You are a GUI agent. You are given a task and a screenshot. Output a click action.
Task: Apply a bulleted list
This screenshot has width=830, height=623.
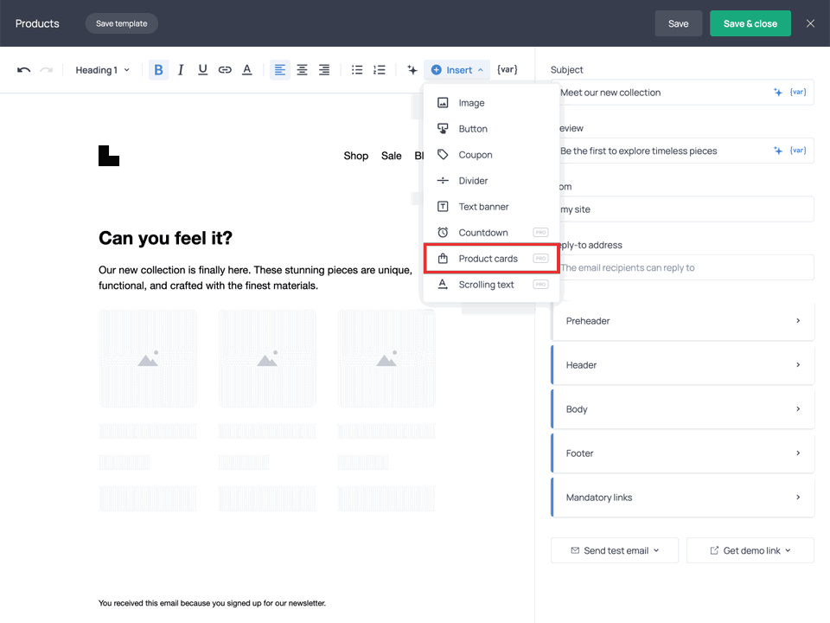(x=357, y=69)
